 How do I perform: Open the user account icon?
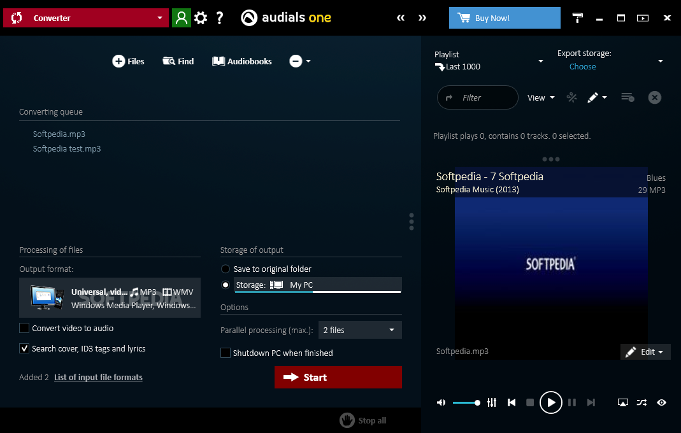click(182, 18)
